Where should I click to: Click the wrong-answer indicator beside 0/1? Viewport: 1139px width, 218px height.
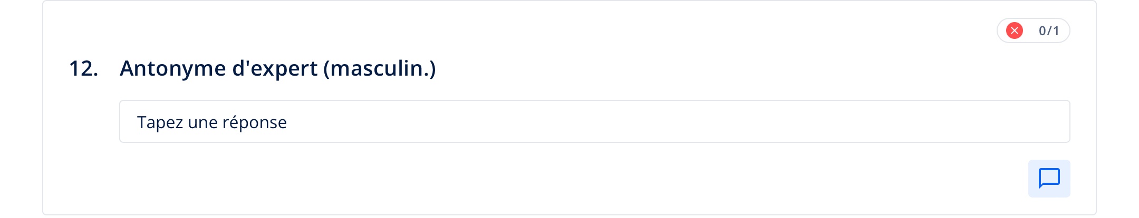tap(1014, 30)
